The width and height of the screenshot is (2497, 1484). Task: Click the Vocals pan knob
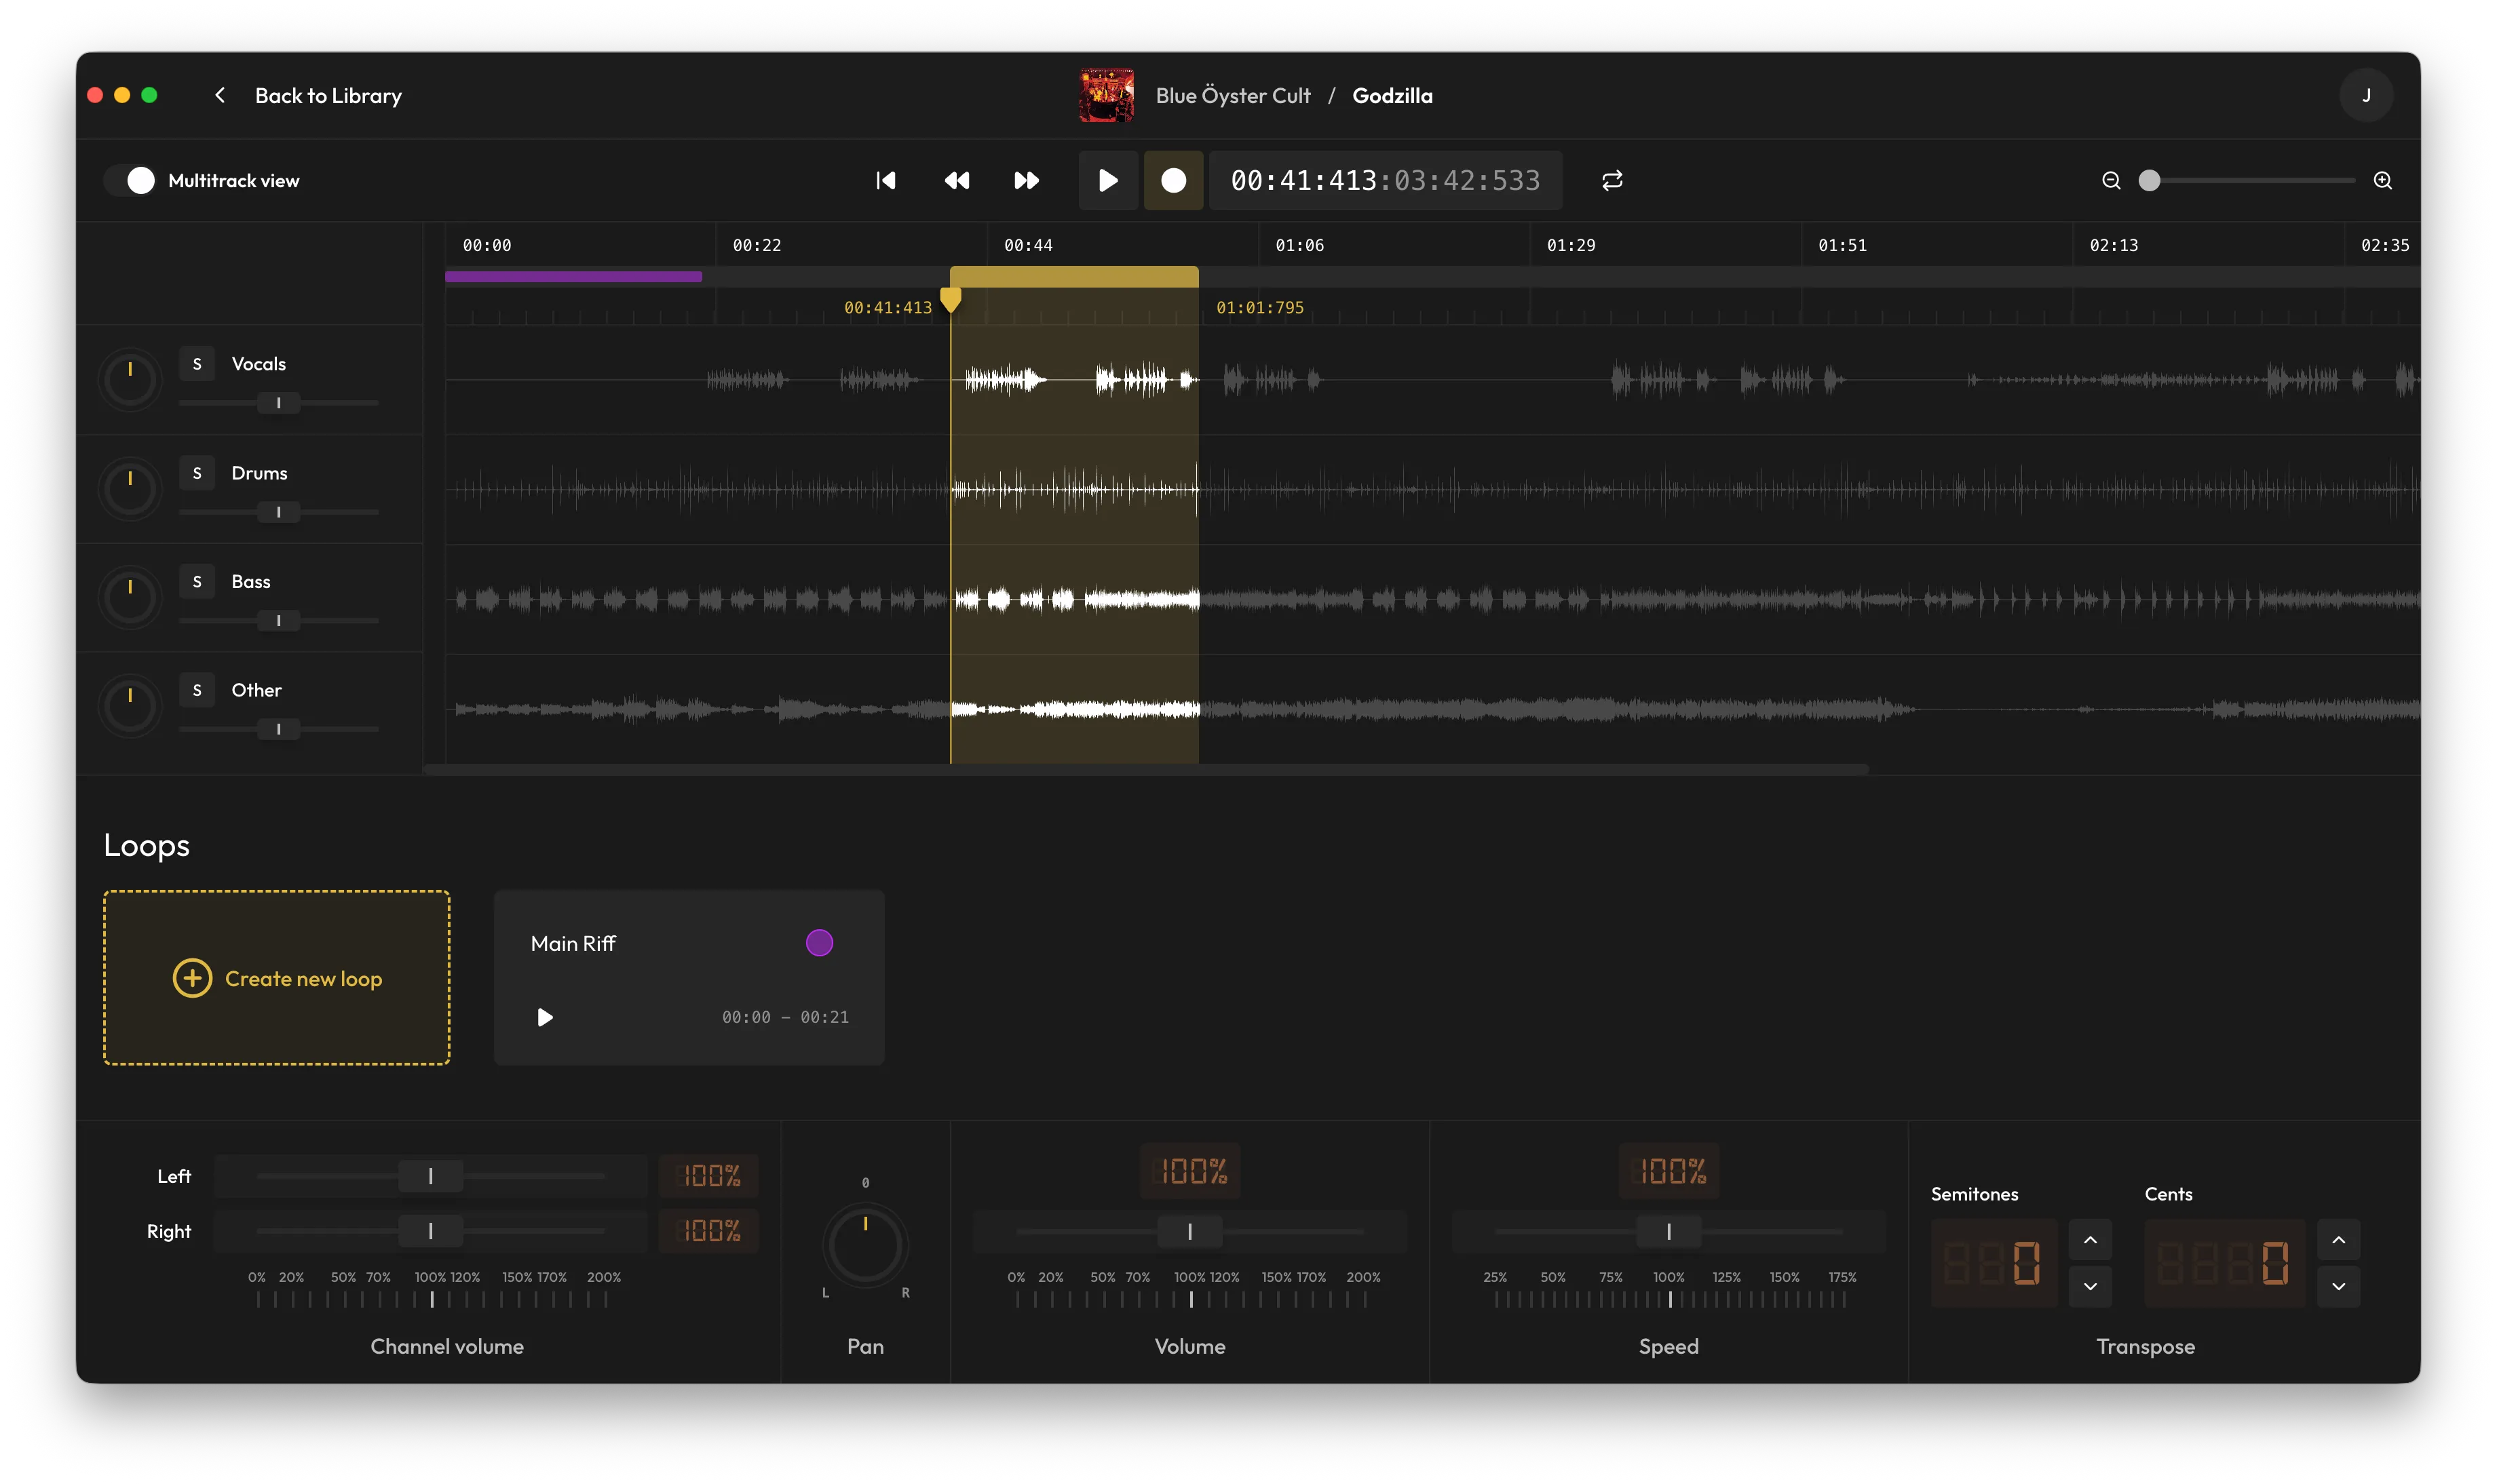(130, 379)
